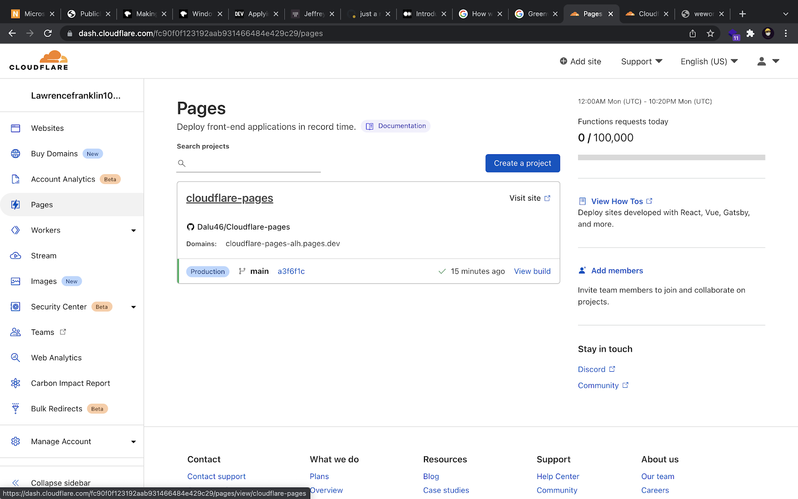798x499 pixels.
Task: Open a new browser tab with plus icon
Action: point(742,14)
